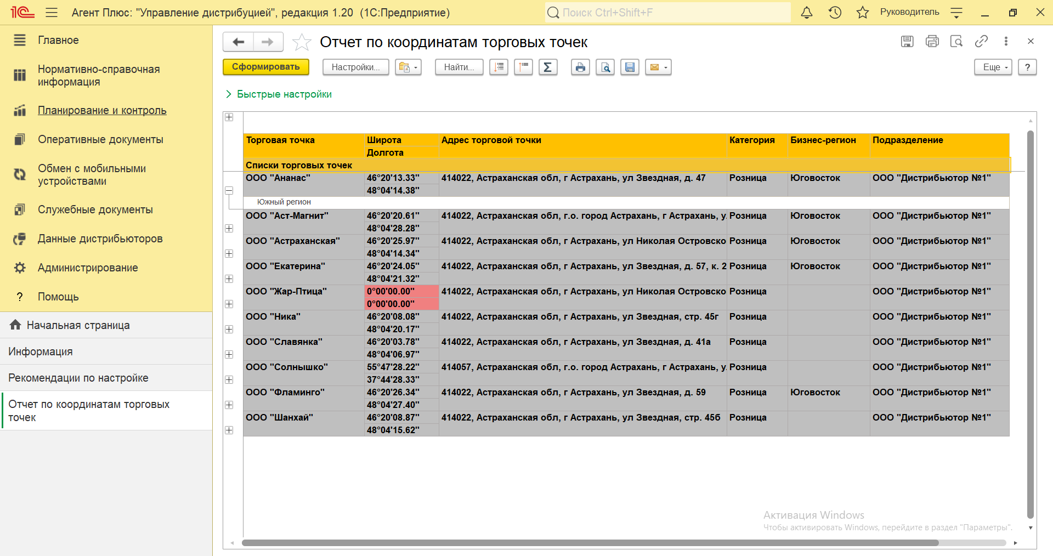Click the horizontal scrollbar of report
Screen dimensions: 1053x556
coord(590,543)
